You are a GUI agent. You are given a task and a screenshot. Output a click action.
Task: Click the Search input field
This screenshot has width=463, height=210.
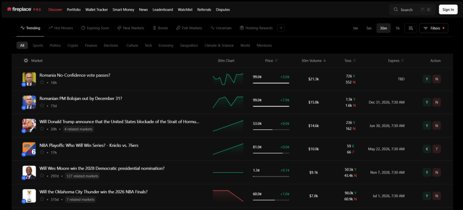pyautogui.click(x=412, y=9)
